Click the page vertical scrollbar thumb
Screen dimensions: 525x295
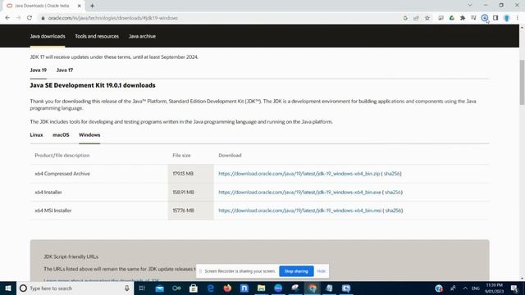click(x=522, y=83)
